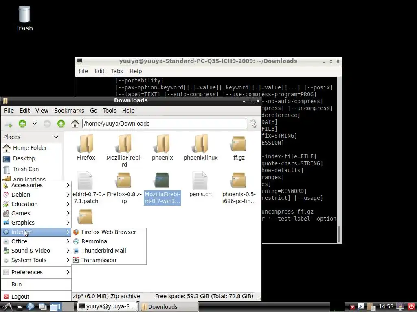Expand Preferences submenu

click(x=36, y=272)
